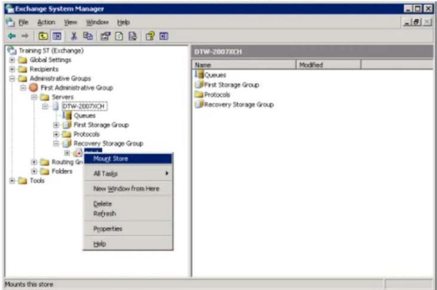Expand the Folders node
Viewport: 437px width, 290px height.
[34, 171]
